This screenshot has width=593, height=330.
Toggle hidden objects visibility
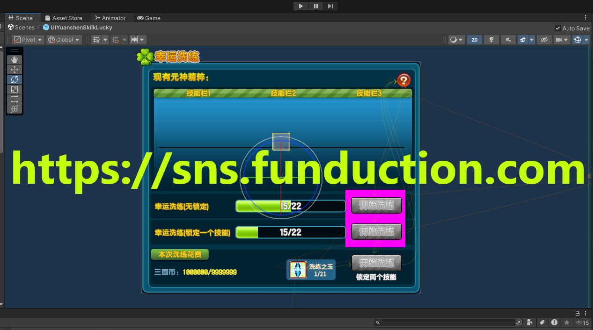click(544, 40)
